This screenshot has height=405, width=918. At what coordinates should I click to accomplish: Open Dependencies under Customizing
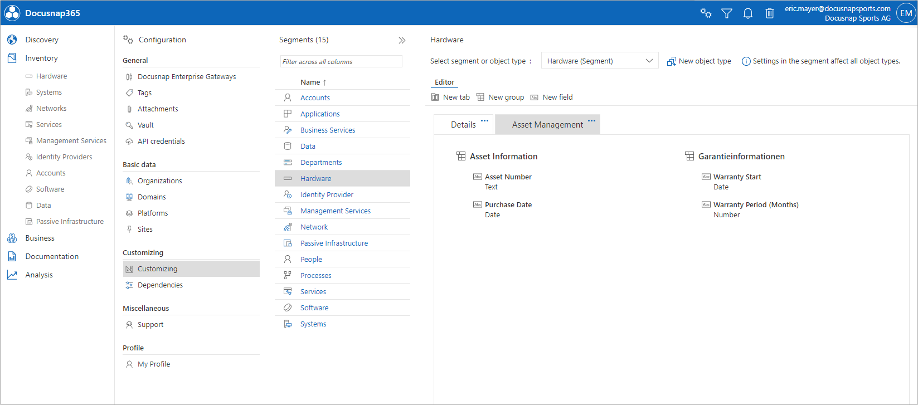[160, 285]
